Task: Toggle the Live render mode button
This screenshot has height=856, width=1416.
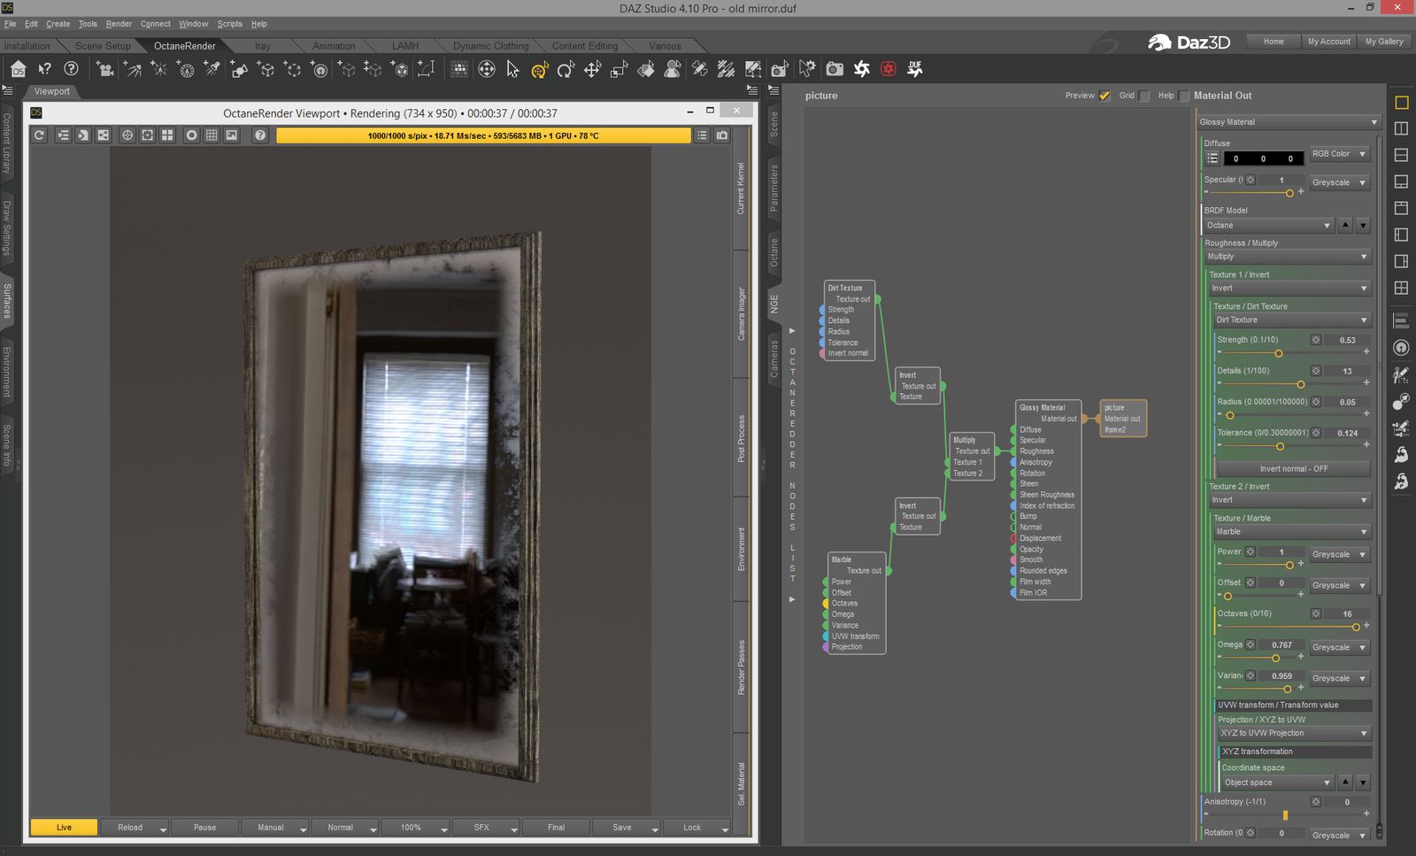Action: 64,828
